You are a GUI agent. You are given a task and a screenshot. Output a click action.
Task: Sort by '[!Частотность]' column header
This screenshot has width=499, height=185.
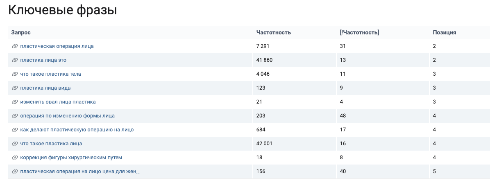[359, 32]
